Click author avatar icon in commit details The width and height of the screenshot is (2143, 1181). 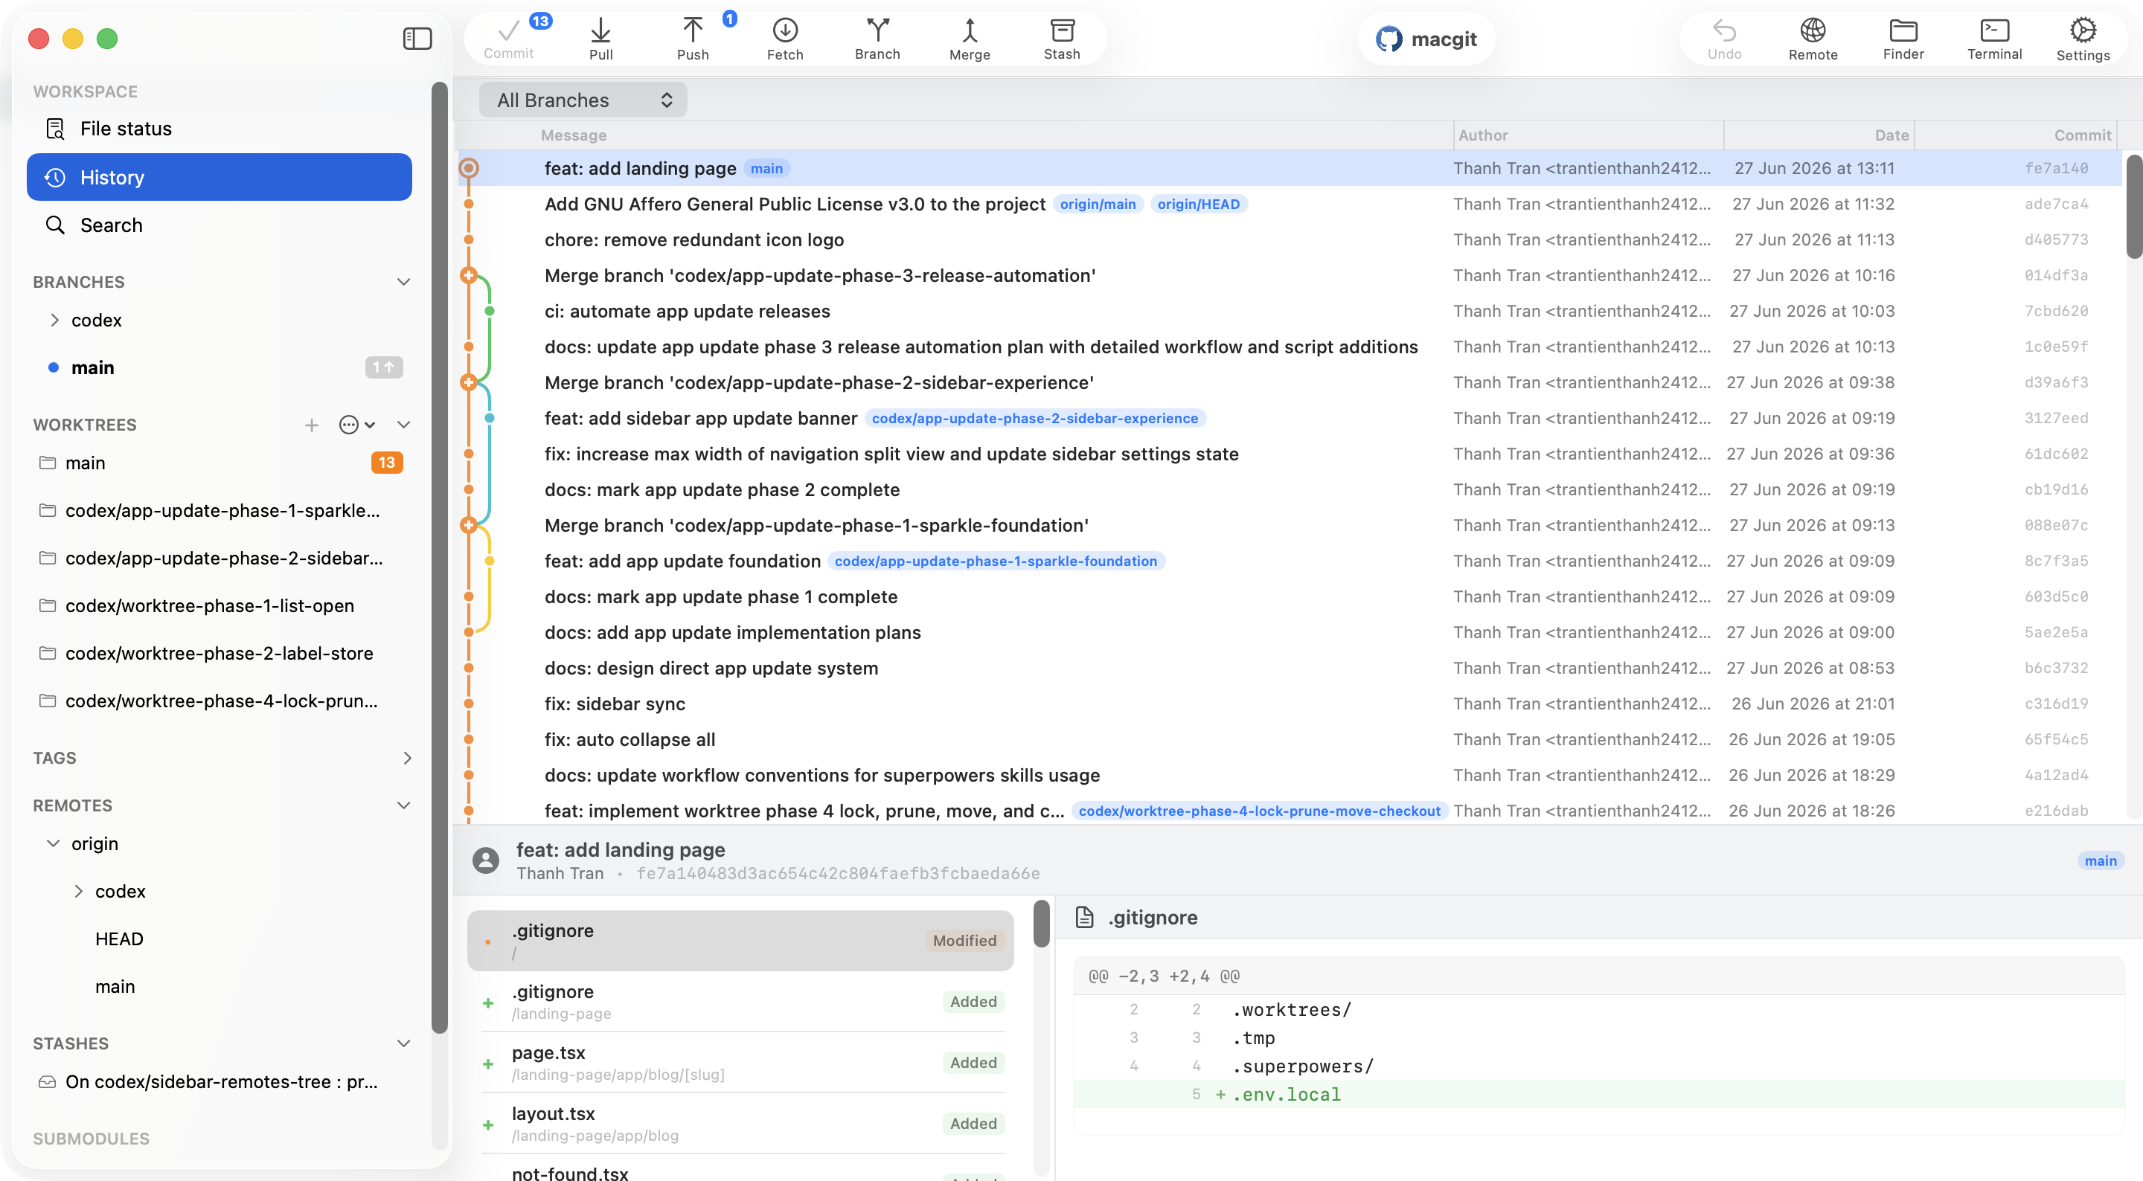point(486,860)
